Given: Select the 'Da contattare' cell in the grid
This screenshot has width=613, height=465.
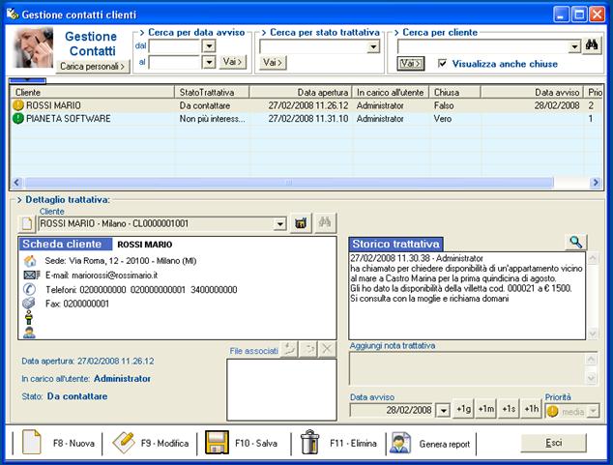Looking at the screenshot, I should 212,105.
